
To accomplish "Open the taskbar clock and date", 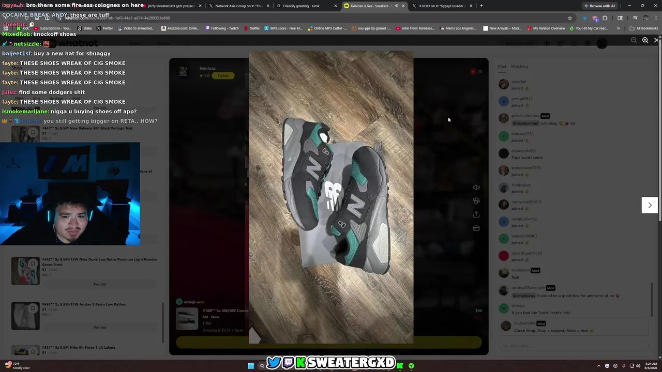I will pyautogui.click(x=651, y=366).
